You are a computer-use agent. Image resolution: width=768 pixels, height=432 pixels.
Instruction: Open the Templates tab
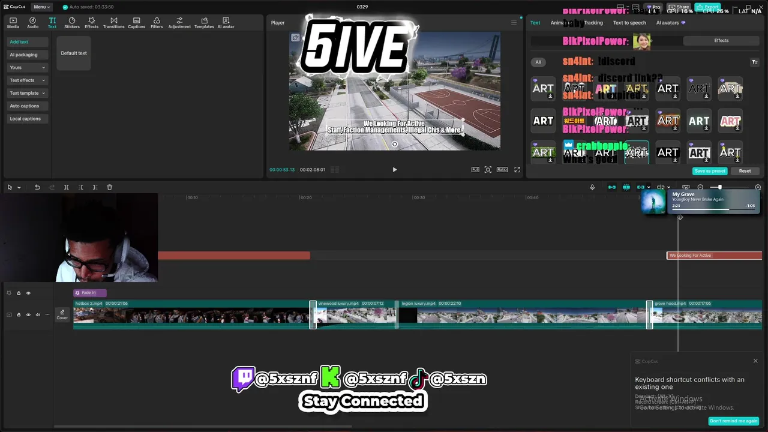point(204,23)
